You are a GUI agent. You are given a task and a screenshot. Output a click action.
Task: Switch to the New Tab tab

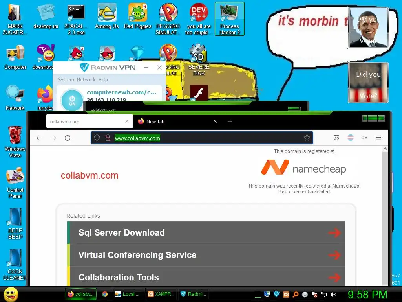[x=177, y=121]
